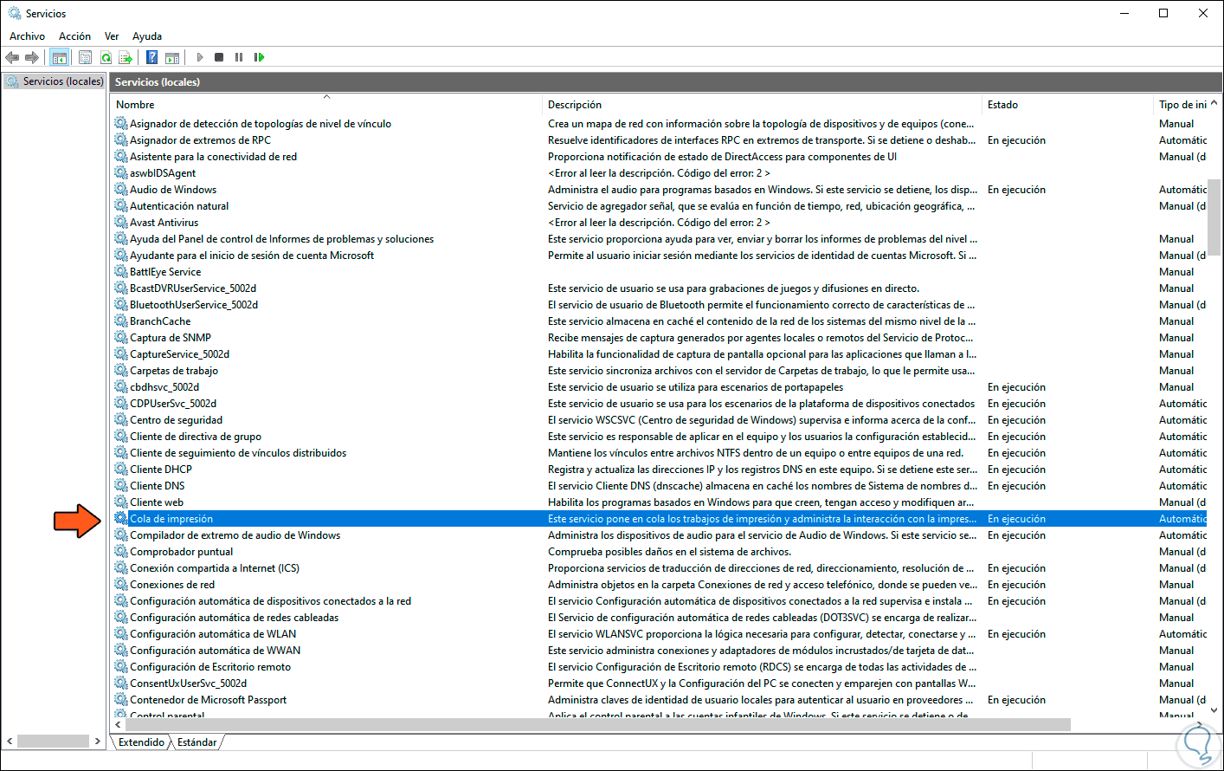Toggle the show/hide action pane icon
This screenshot has height=771, width=1224.
pos(172,57)
